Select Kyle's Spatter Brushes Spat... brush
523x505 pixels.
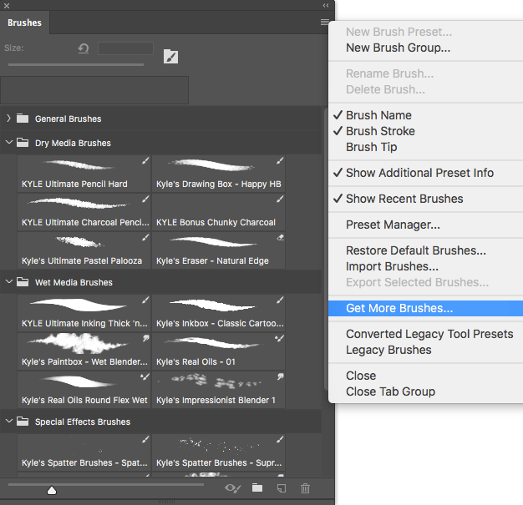[x=84, y=452]
